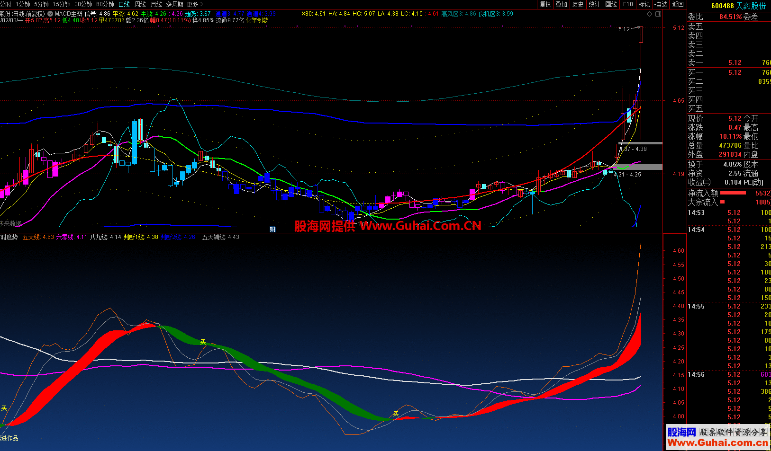
Task: Click the 返回 back button
Action: click(678, 4)
